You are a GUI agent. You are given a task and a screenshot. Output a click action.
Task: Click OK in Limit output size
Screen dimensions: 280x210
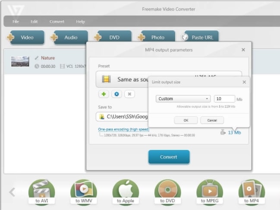click(x=186, y=120)
